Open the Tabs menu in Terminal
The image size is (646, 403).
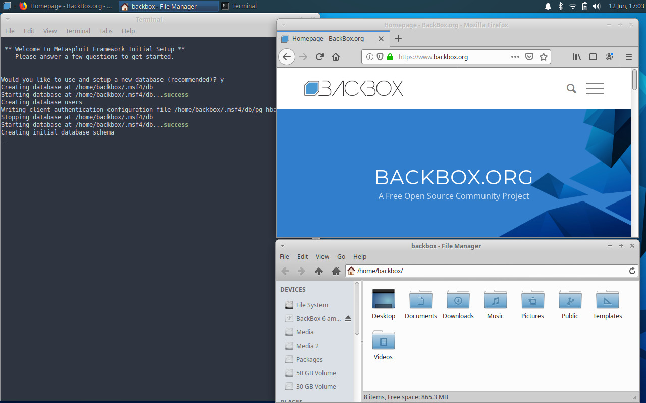(105, 31)
